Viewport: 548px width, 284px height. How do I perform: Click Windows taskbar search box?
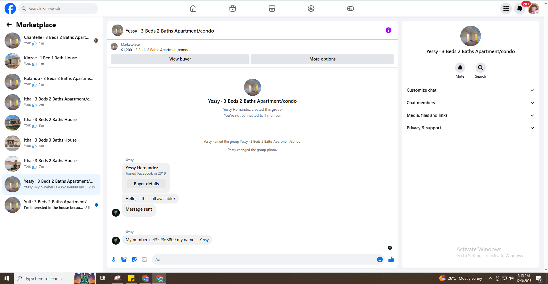pyautogui.click(x=43, y=278)
